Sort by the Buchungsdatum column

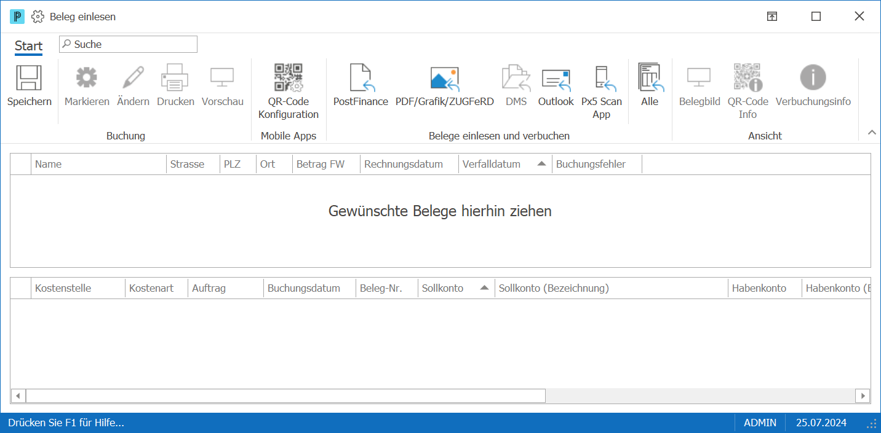(x=309, y=288)
